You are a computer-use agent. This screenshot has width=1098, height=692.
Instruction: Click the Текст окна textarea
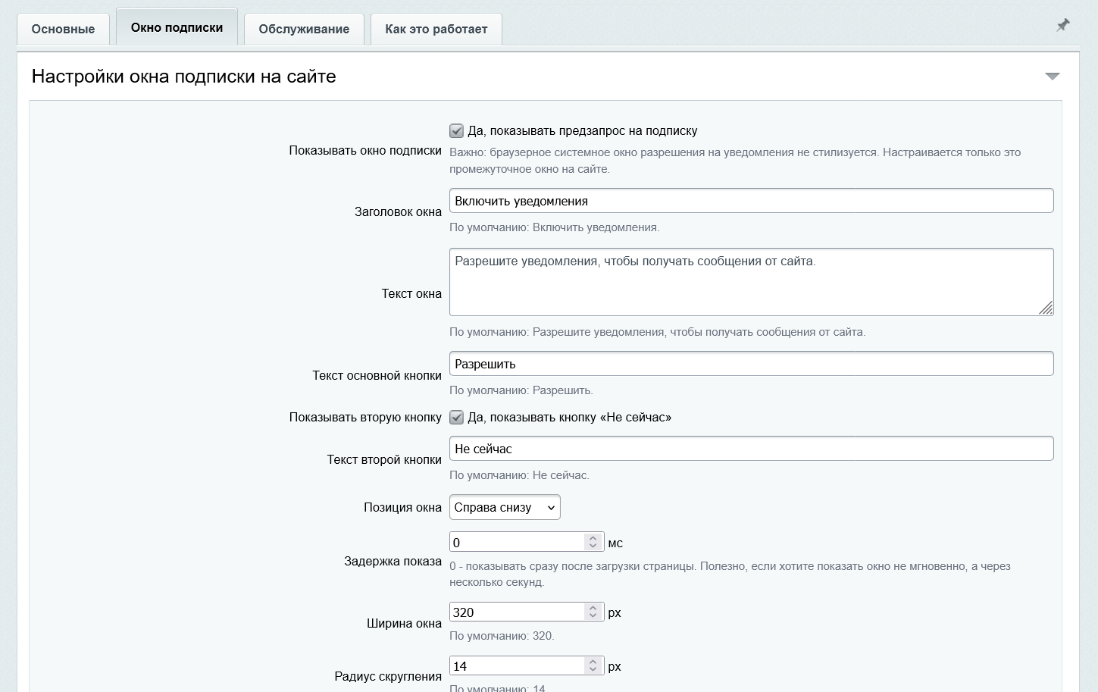[751, 282]
